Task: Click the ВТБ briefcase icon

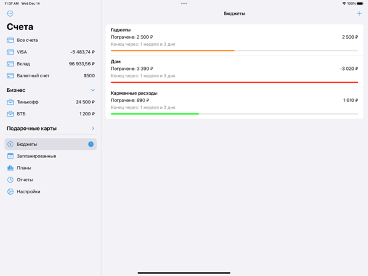Action: pyautogui.click(x=10, y=114)
